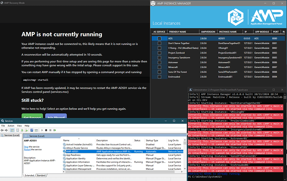Click the PowerShell window title icon

(x=191, y=90)
